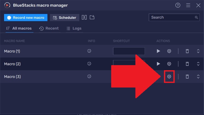Viewport: 204px width, 115px height.
Task: Switch to the Logs tab
Action: pyautogui.click(x=74, y=28)
